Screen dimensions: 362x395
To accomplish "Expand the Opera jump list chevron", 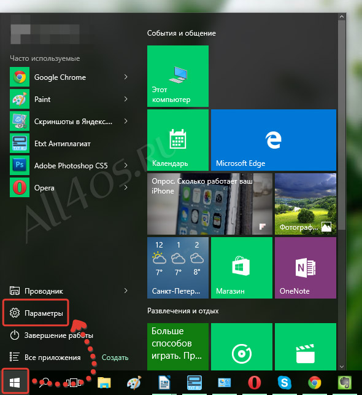I will click(x=126, y=187).
